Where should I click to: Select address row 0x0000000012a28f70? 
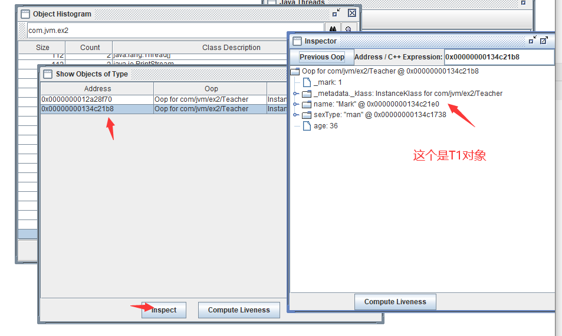97,99
